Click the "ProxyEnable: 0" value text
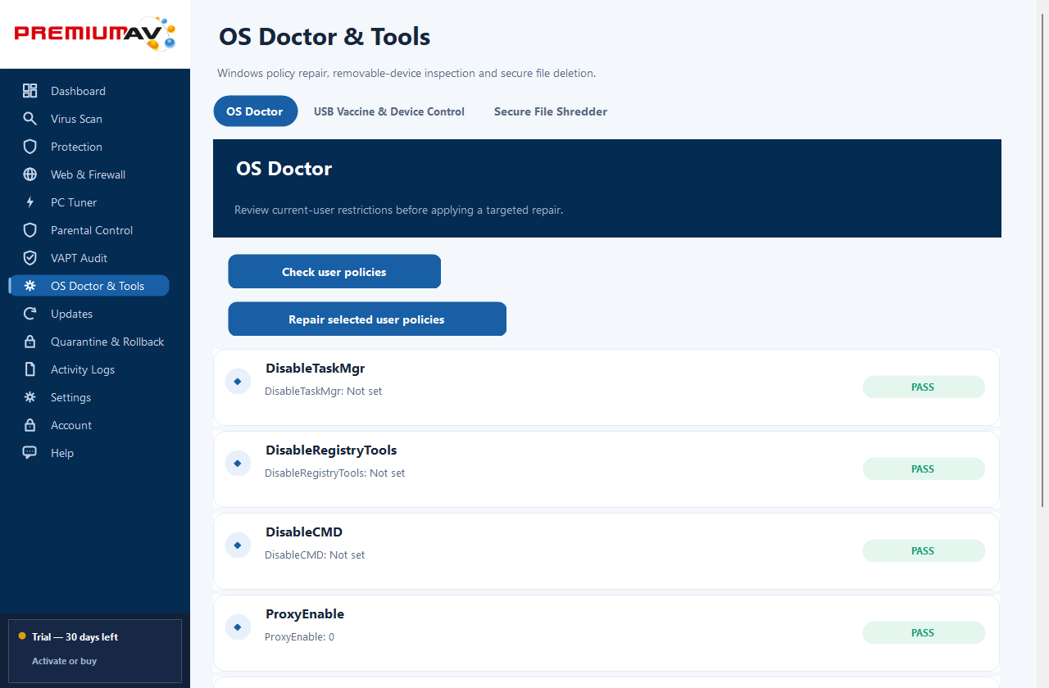This screenshot has height=688, width=1049. pos(300,637)
